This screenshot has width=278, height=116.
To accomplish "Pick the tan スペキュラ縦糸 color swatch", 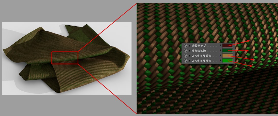I will (227, 56).
